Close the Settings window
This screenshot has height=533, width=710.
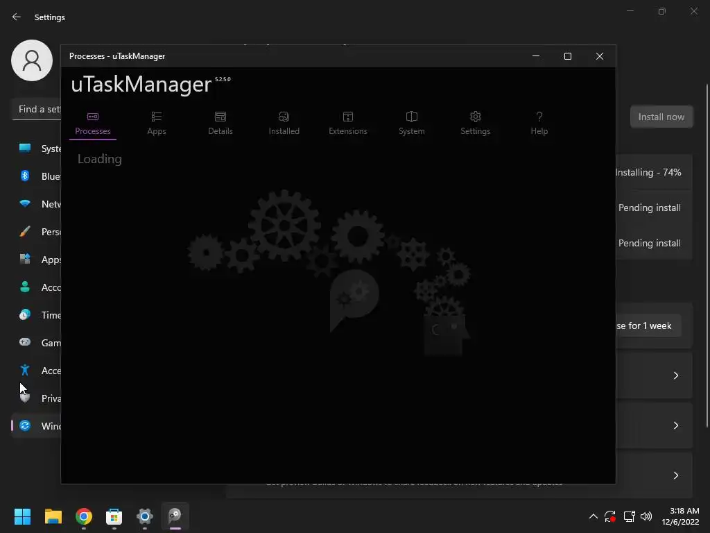tap(693, 11)
